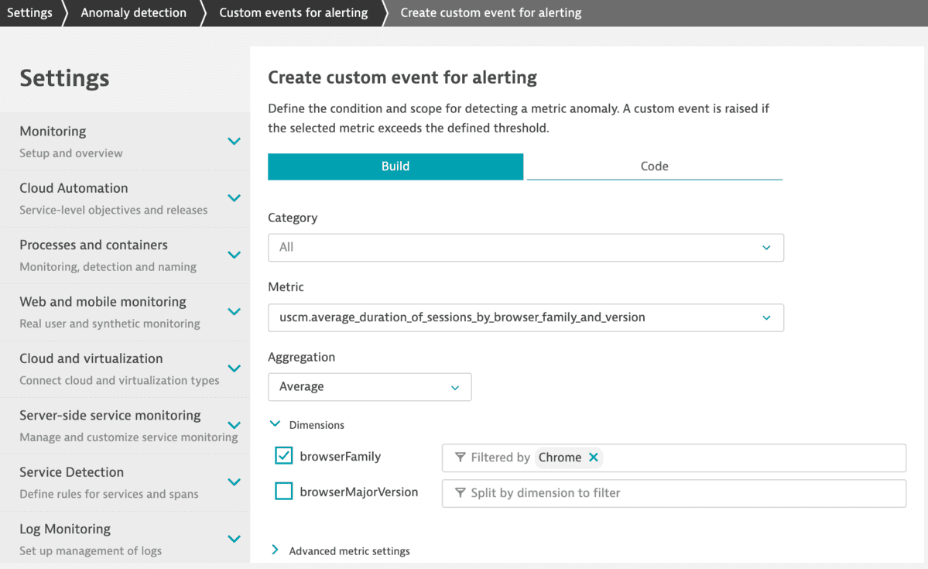Click the Log Monitoring chevron

tap(234, 538)
